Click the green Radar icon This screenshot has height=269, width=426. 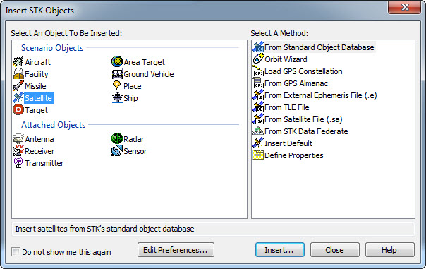tap(117, 138)
